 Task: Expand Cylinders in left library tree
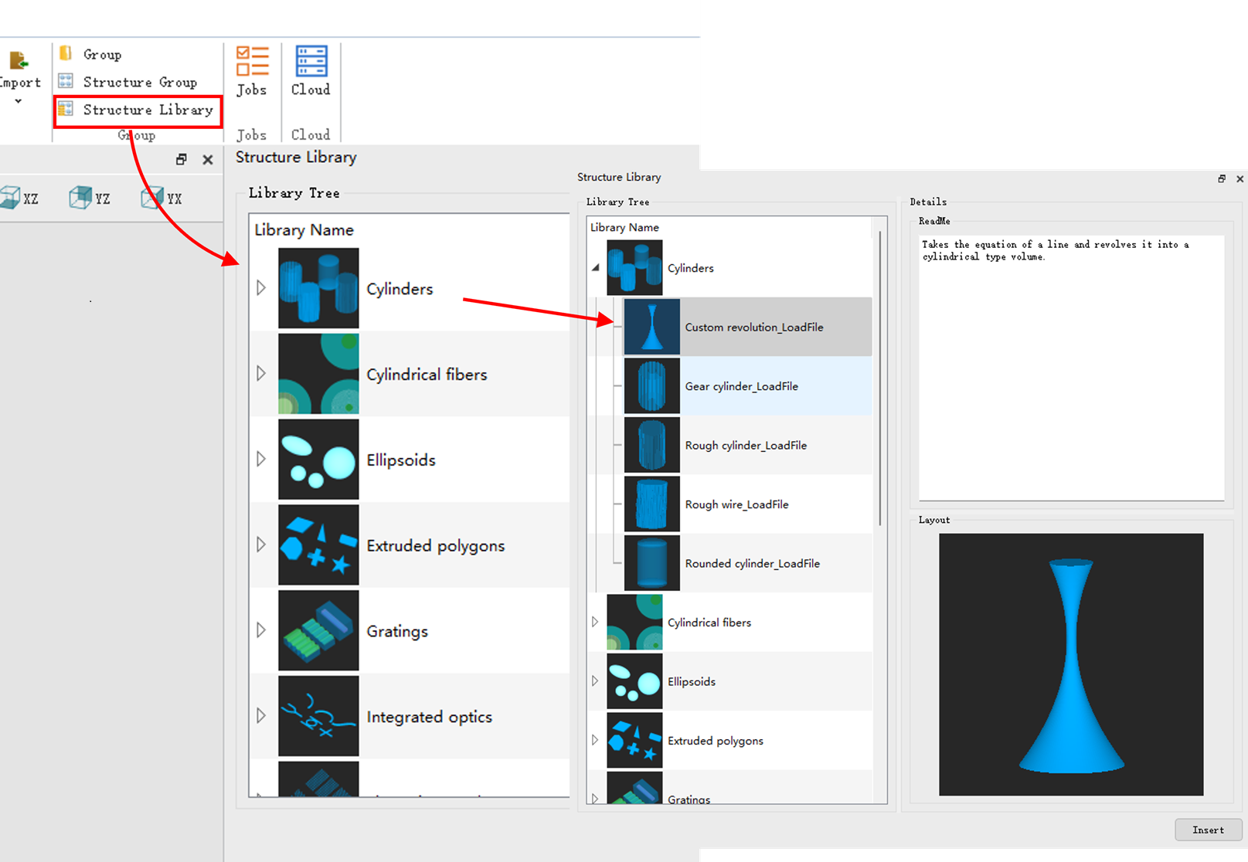(x=261, y=287)
